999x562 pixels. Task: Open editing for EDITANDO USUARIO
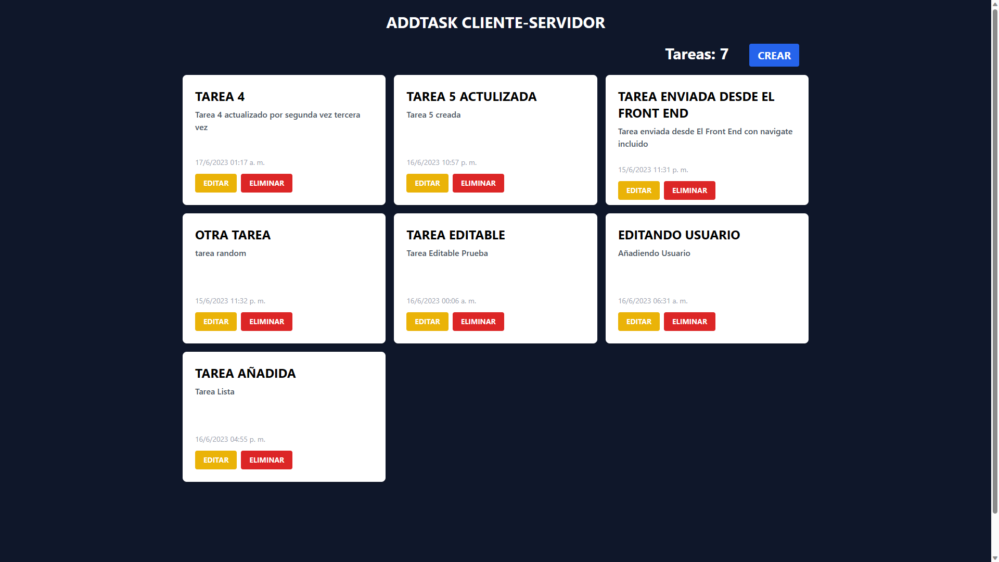(x=638, y=322)
